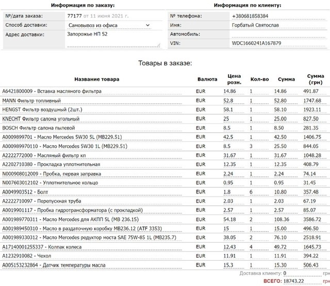Image resolution: width=330 pixels, height=286 pixels.
Task: Click currency EUR in the Чехол row
Action: click(x=201, y=256)
